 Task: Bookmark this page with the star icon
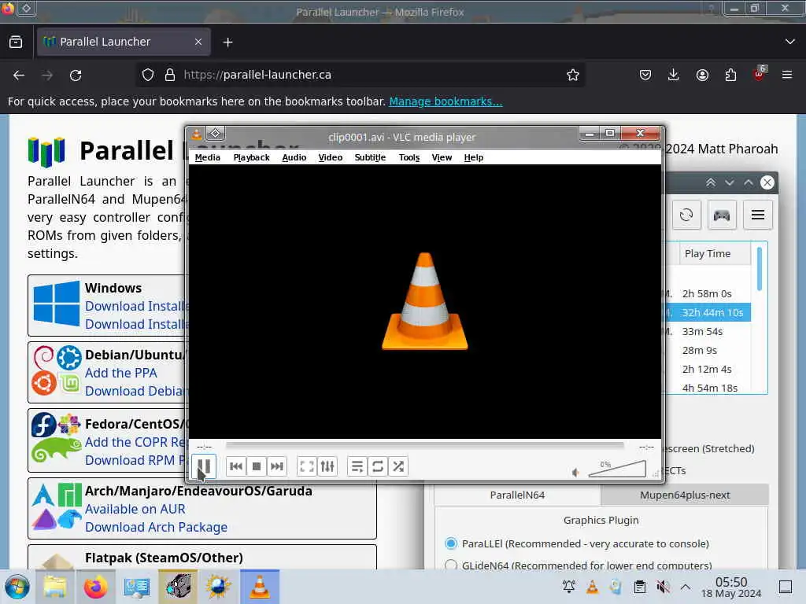pyautogui.click(x=573, y=75)
